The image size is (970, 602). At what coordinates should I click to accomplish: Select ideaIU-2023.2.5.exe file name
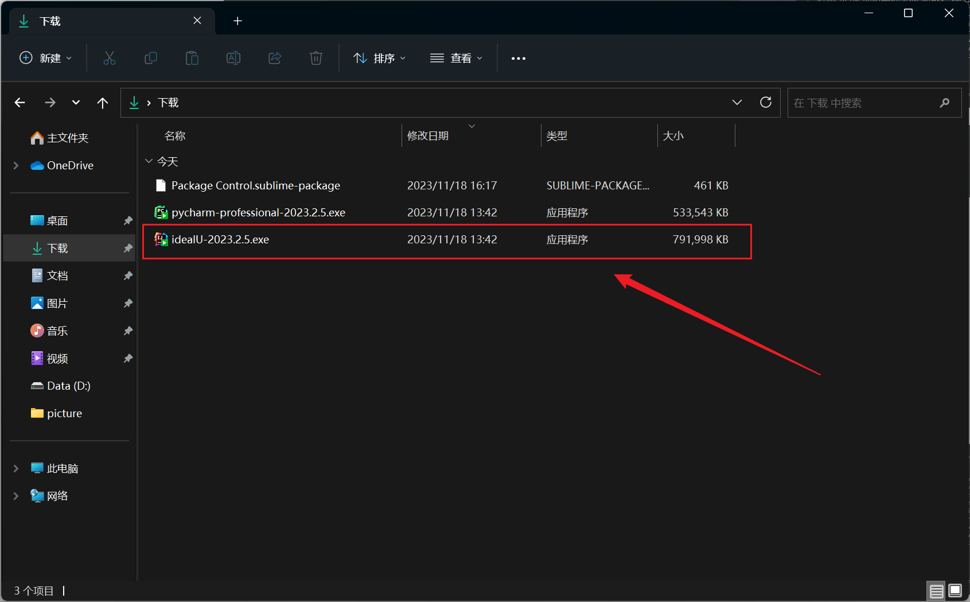[220, 239]
